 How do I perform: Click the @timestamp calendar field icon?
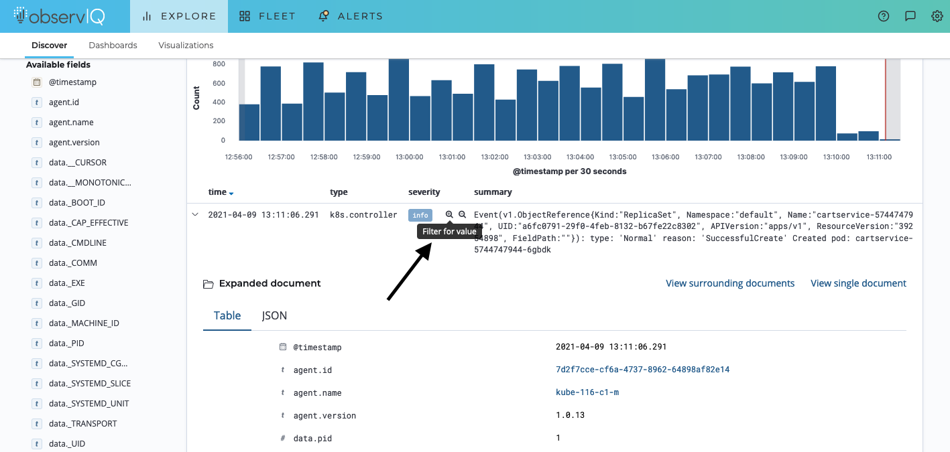coord(38,82)
